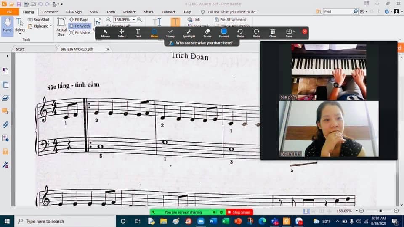Open the Bookmarks panel icon
404x227 pixels.
5,71
